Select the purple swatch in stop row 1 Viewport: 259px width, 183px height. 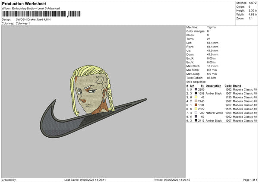(x=196, y=89)
